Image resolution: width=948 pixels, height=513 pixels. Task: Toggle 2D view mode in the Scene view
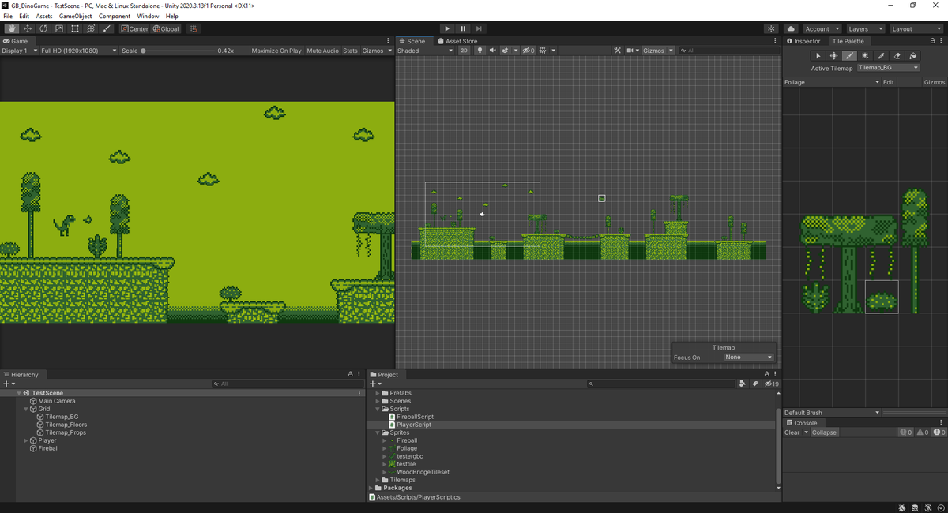465,50
